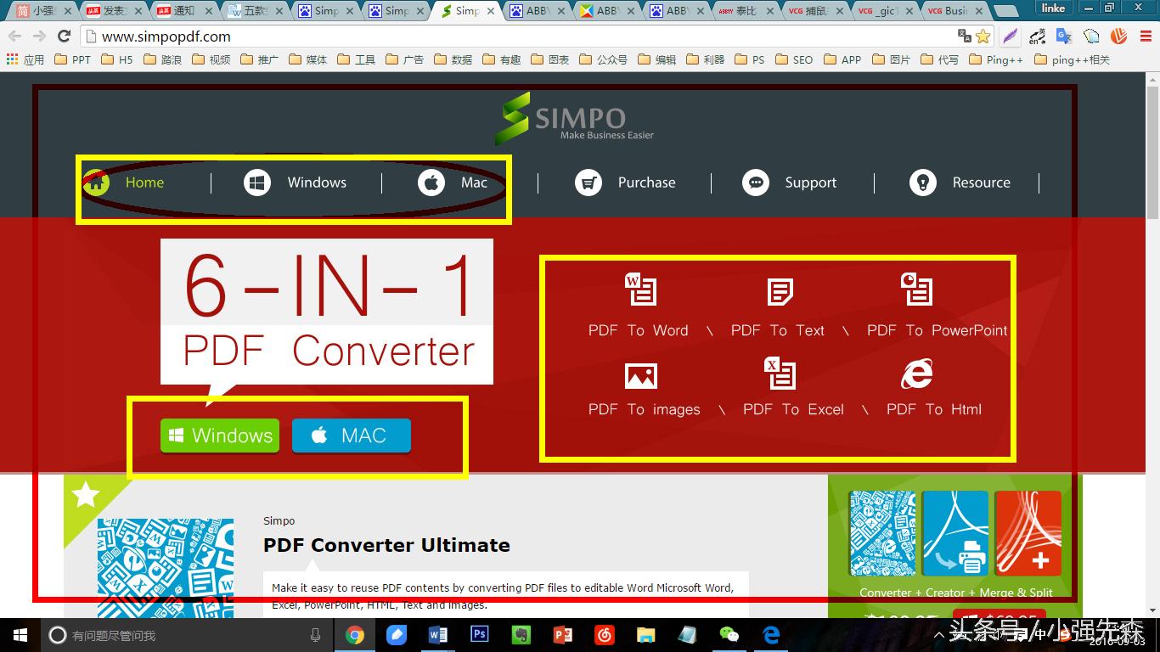1160x652 pixels.
Task: Click the address bar showing www.simpopdf.com
Action: point(510,37)
